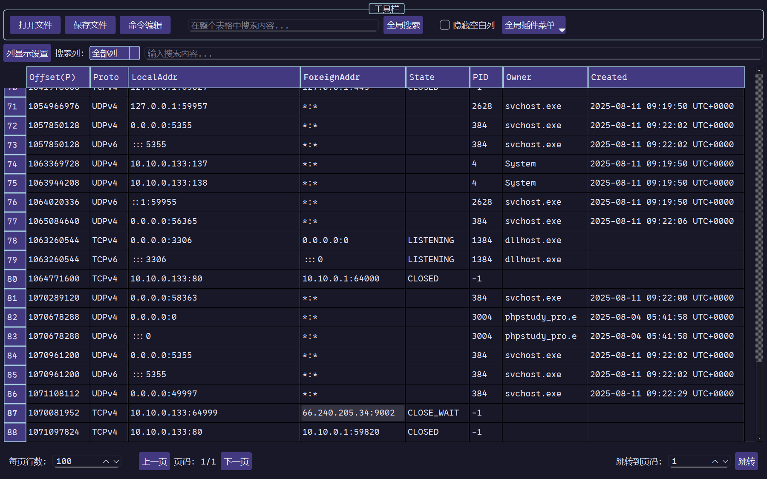The image size is (767, 479).
Task: Click the 保存文件 save file button
Action: coord(90,25)
